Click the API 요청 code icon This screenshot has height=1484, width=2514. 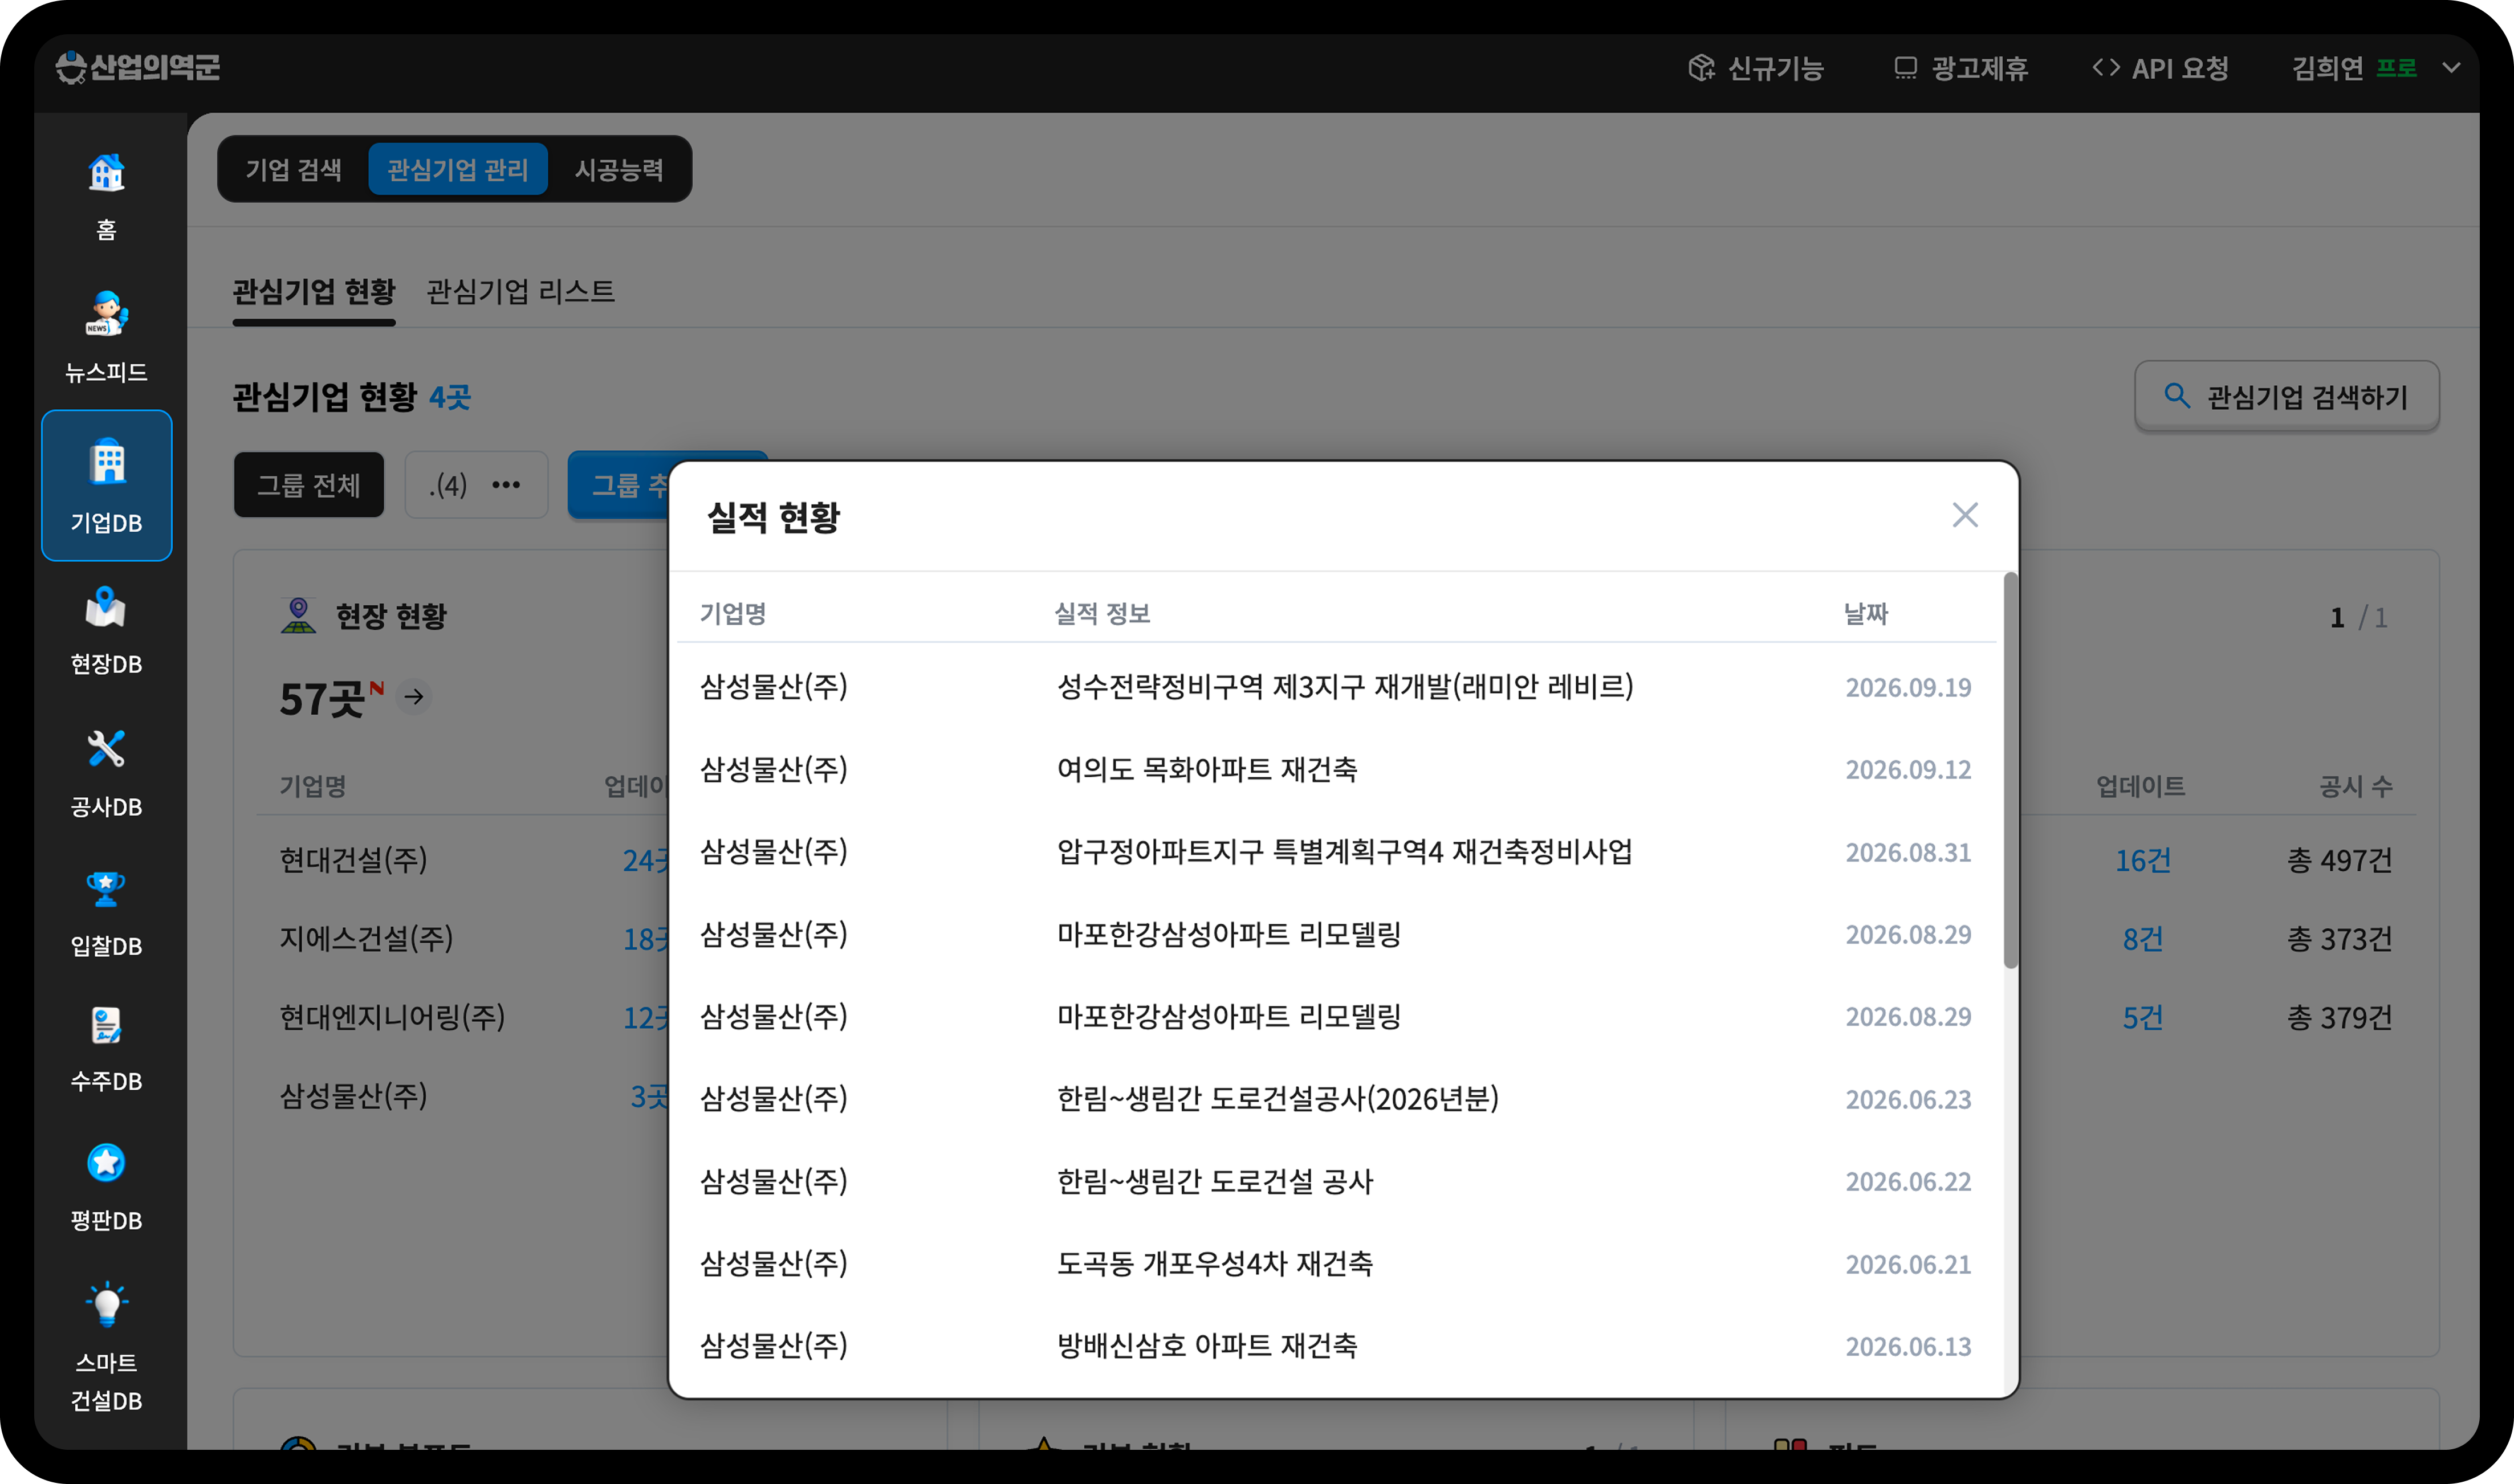click(2105, 68)
